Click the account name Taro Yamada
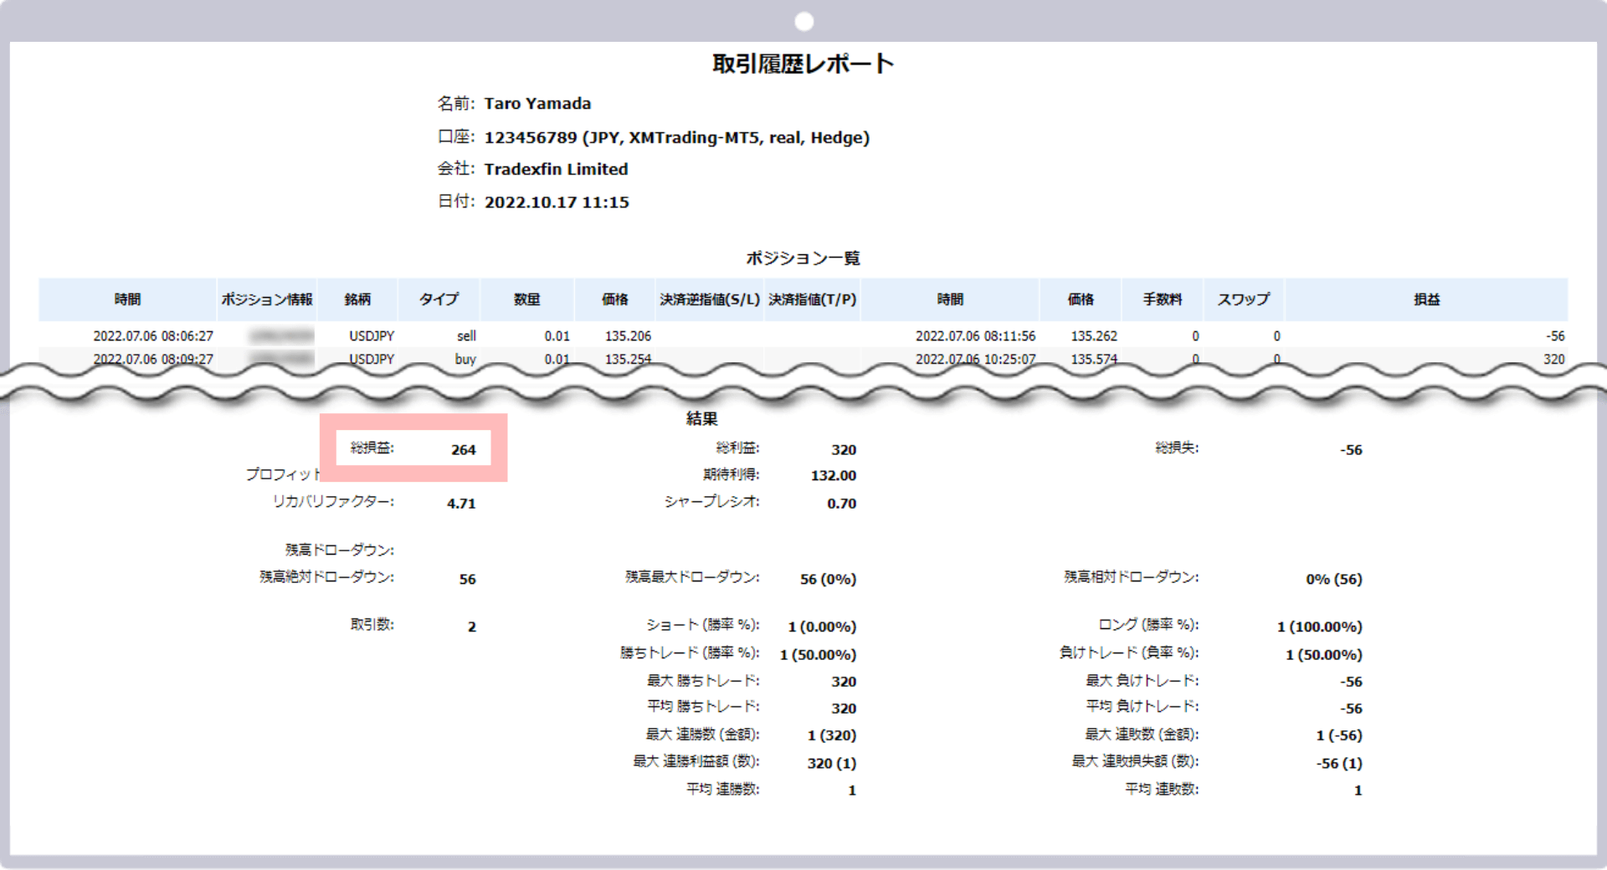Screen dimensions: 1607x870 [x=538, y=104]
